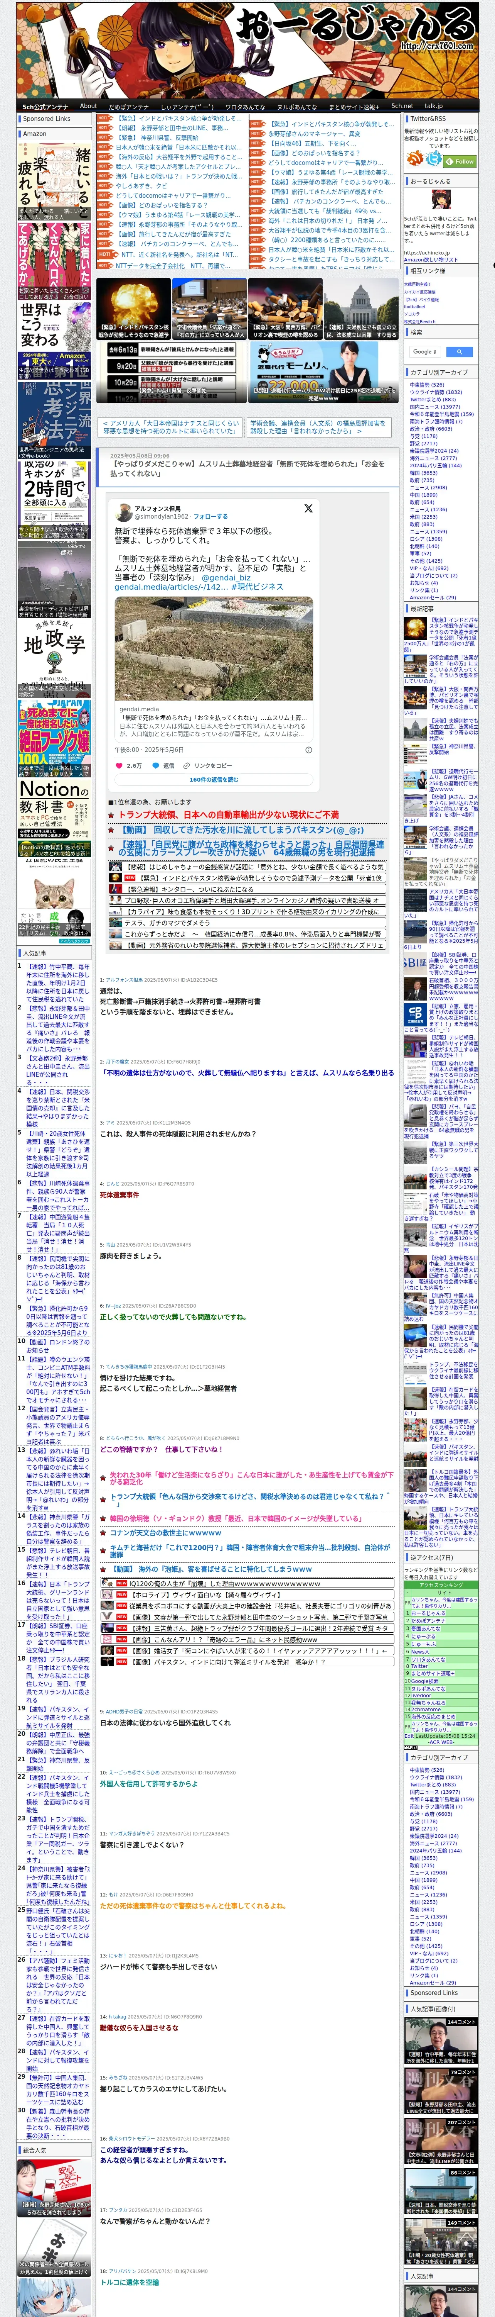The image size is (495, 2317).
Task: Click the X logo on embedded tweet
Action: click(308, 508)
